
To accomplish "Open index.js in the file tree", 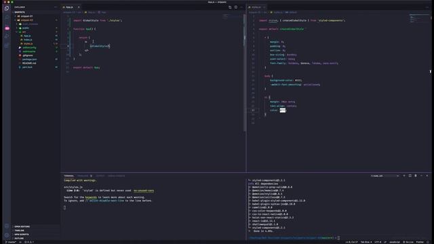I will coord(28,39).
